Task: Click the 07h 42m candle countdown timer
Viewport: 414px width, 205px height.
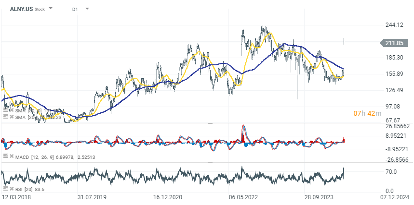Action: (x=368, y=113)
